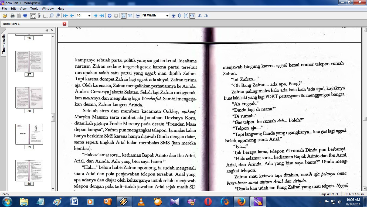367x207 pixels.
Task: Open Find with the binoculars icon
Action: [x=19, y=16]
